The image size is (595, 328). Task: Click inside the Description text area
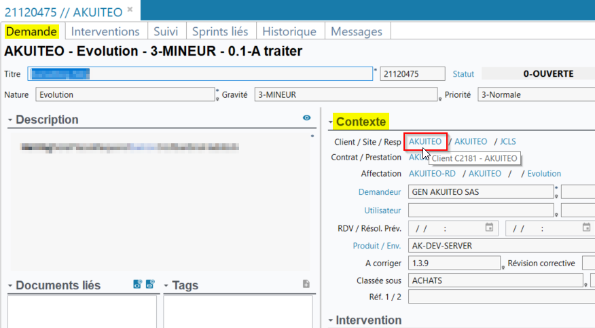160,202
